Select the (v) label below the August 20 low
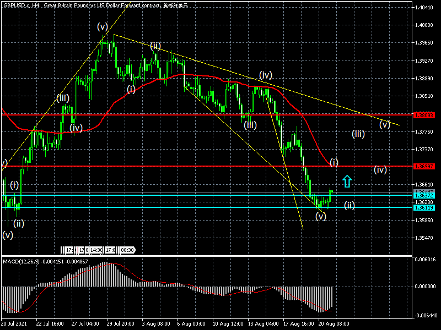 tap(321, 217)
